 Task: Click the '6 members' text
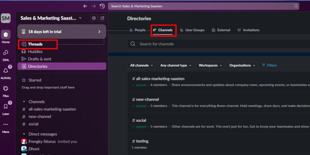coord(159,85)
